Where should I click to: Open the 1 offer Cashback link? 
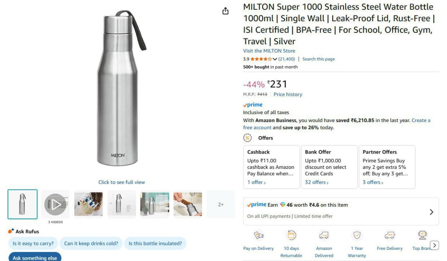(x=256, y=183)
